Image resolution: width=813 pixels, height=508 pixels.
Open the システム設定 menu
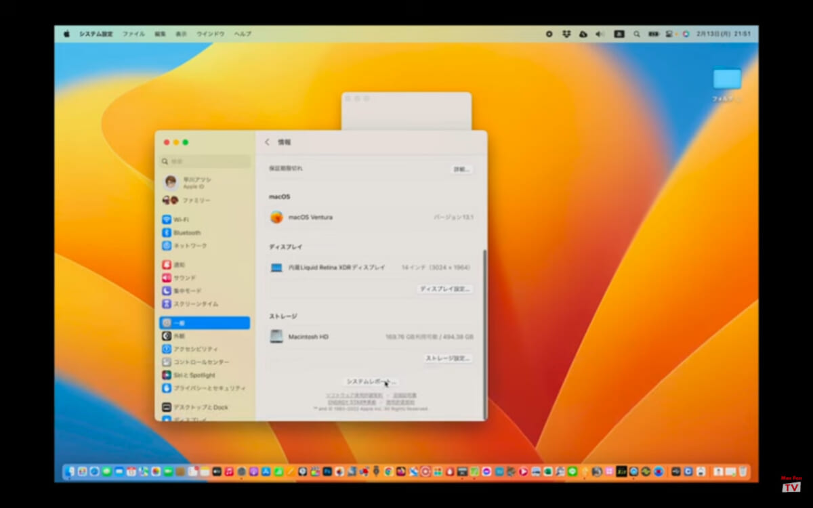(96, 34)
